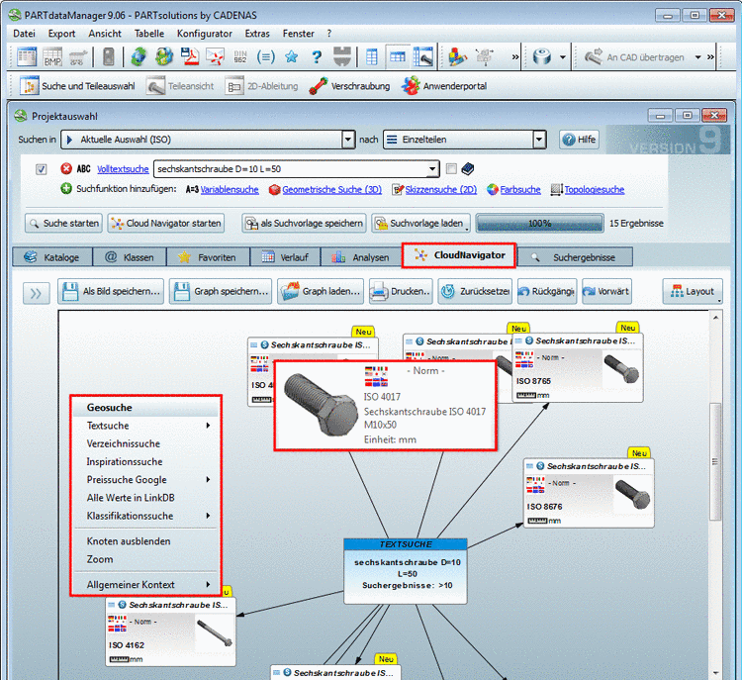Image resolution: width=742 pixels, height=680 pixels.
Task: Click the Skizzensuche (2D) link
Action: tap(440, 189)
